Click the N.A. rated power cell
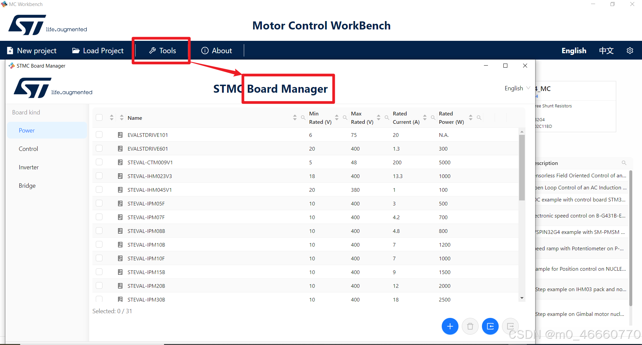Viewport: 642px width, 345px height. coord(444,135)
